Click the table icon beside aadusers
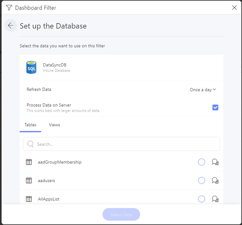 [29, 180]
